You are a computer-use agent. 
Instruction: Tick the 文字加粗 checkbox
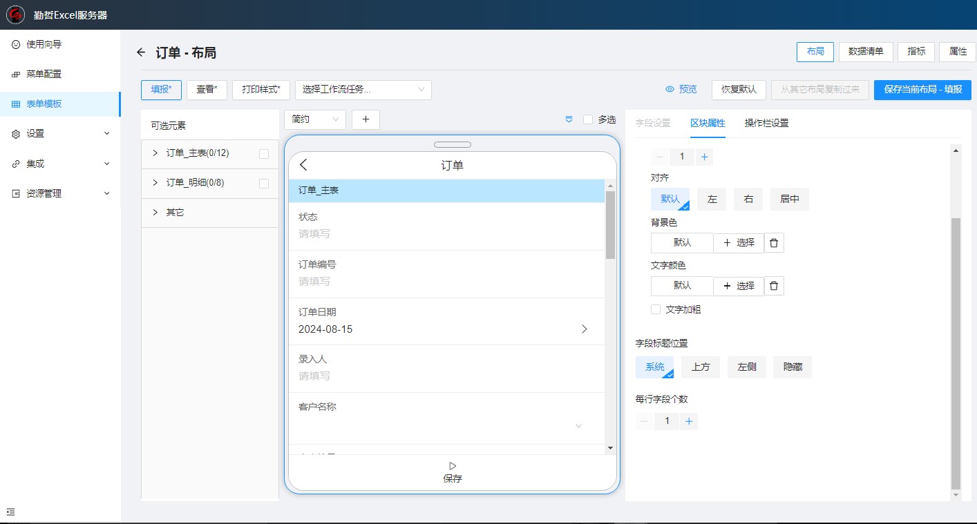656,309
